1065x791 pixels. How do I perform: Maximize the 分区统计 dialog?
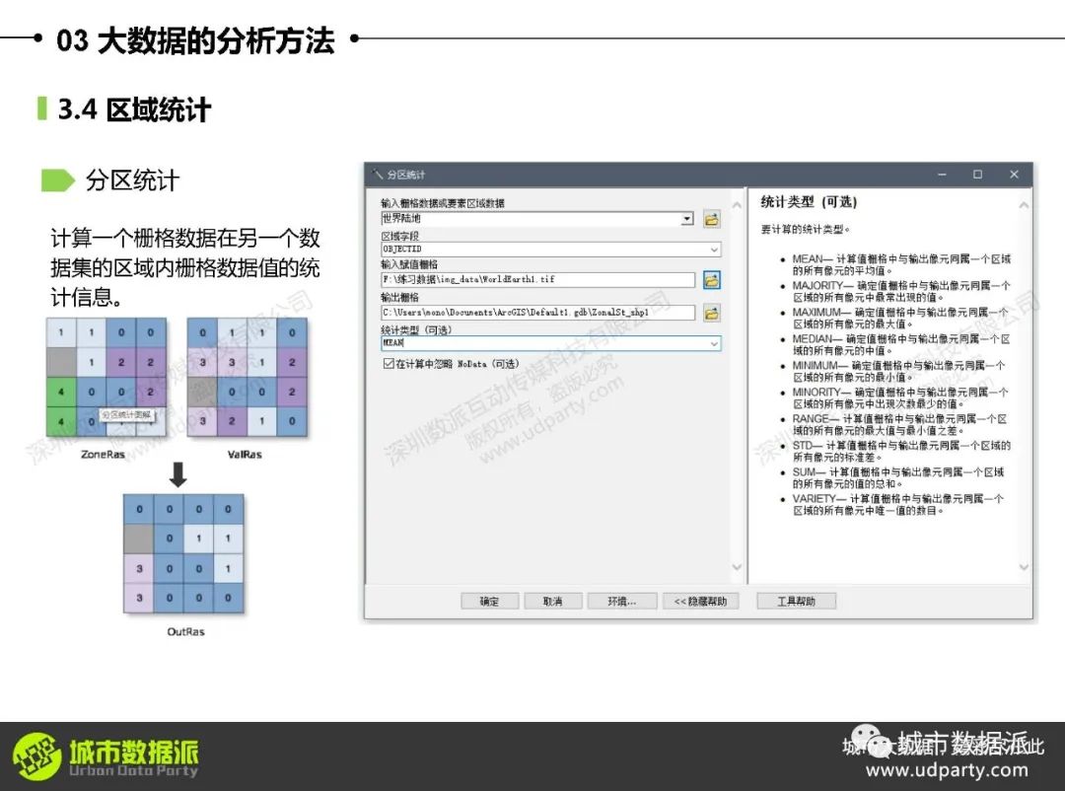(977, 175)
